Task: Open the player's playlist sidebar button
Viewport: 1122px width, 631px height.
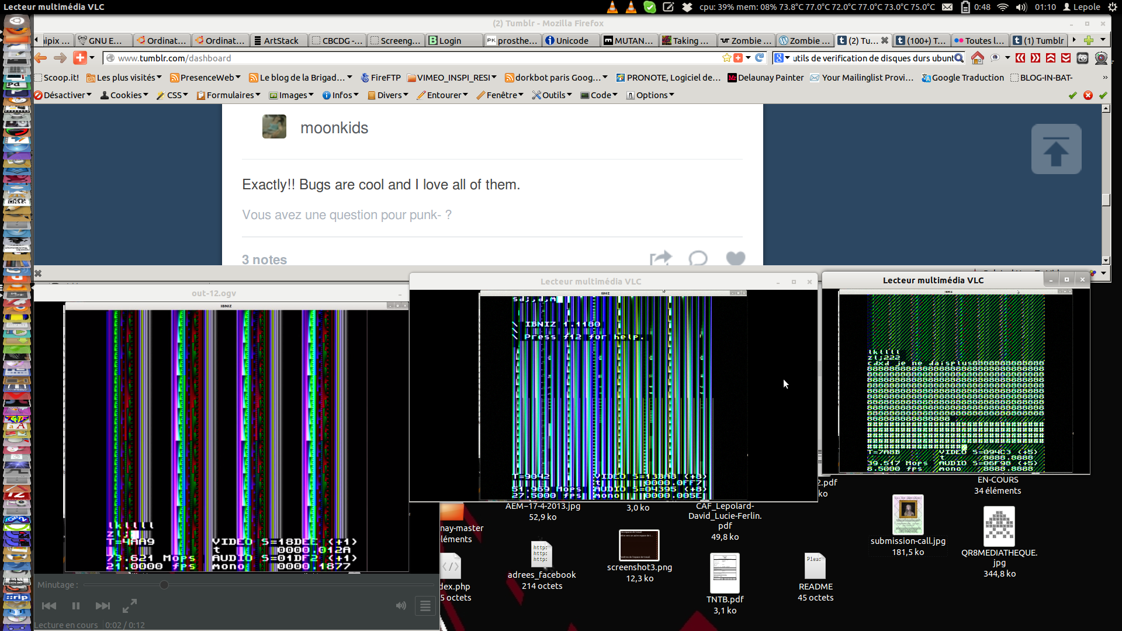Action: [x=425, y=606]
